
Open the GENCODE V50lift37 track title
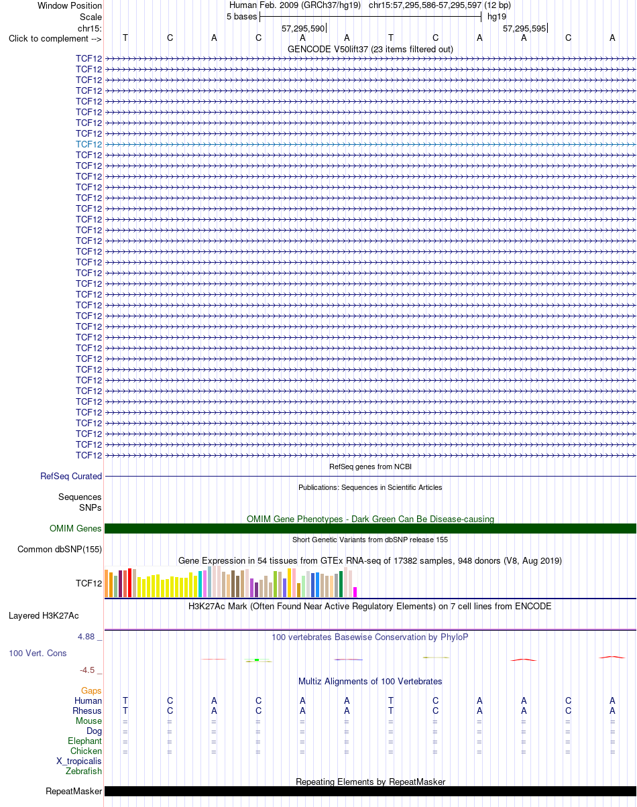370,49
